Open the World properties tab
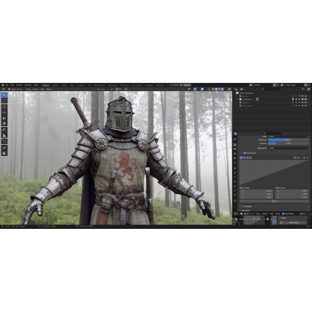 click(235, 163)
